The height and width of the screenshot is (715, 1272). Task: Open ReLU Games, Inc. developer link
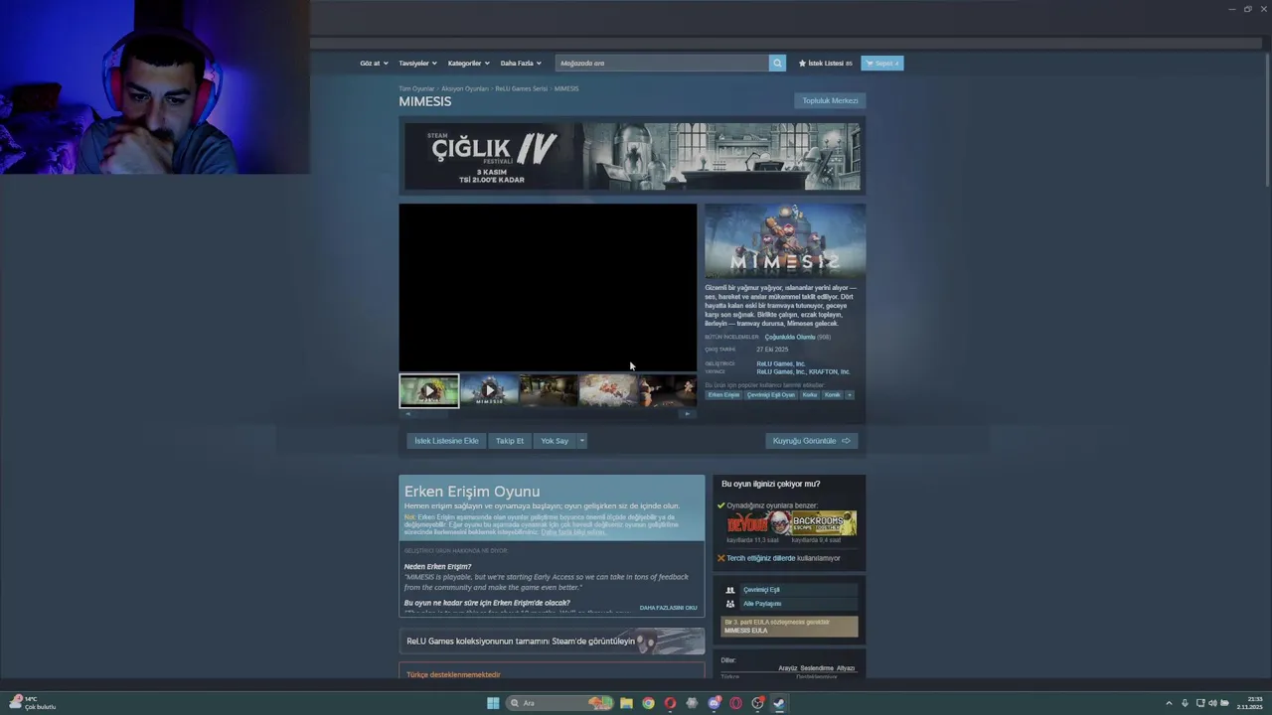[x=781, y=363]
